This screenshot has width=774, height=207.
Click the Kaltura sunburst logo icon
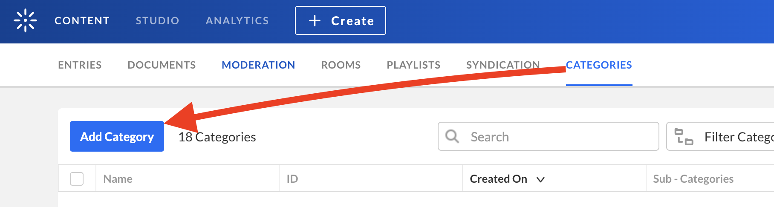(25, 20)
